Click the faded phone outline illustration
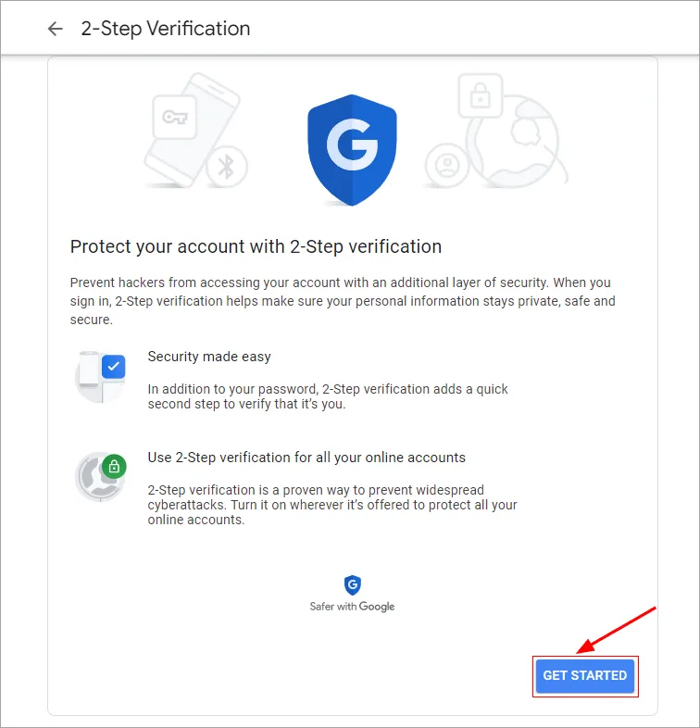The image size is (700, 728). tap(192, 130)
